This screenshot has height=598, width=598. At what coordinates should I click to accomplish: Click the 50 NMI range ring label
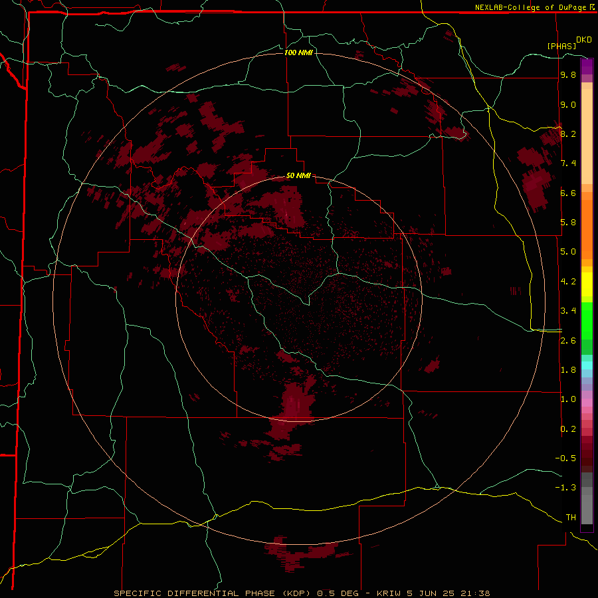point(298,175)
